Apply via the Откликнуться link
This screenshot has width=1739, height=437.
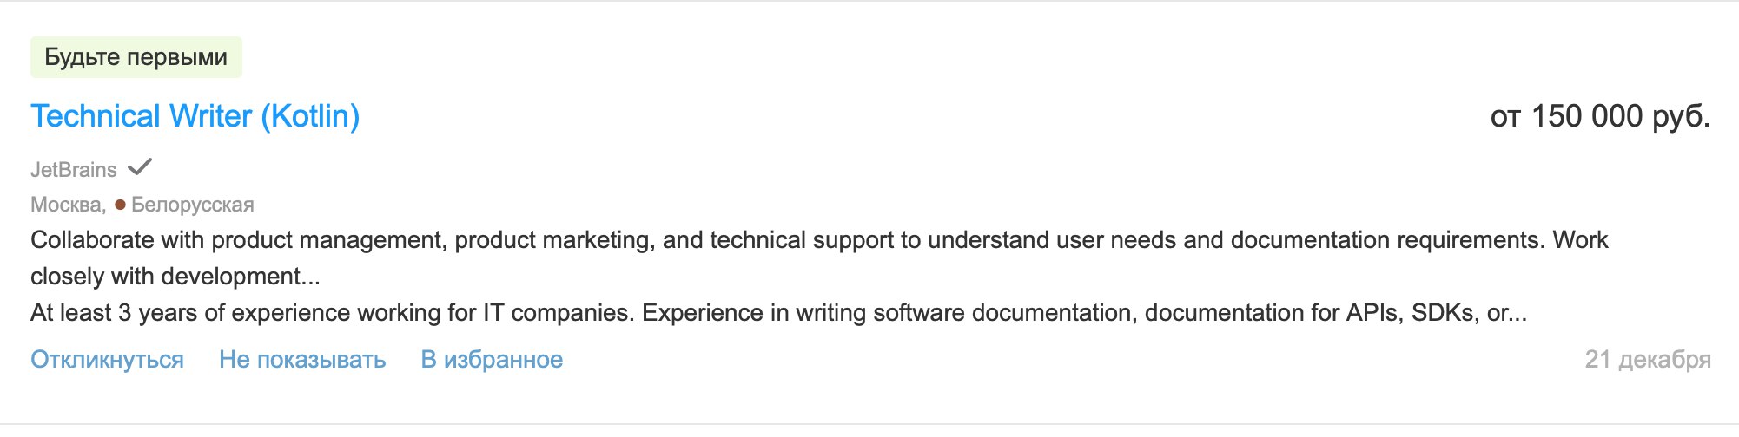pyautogui.click(x=107, y=359)
